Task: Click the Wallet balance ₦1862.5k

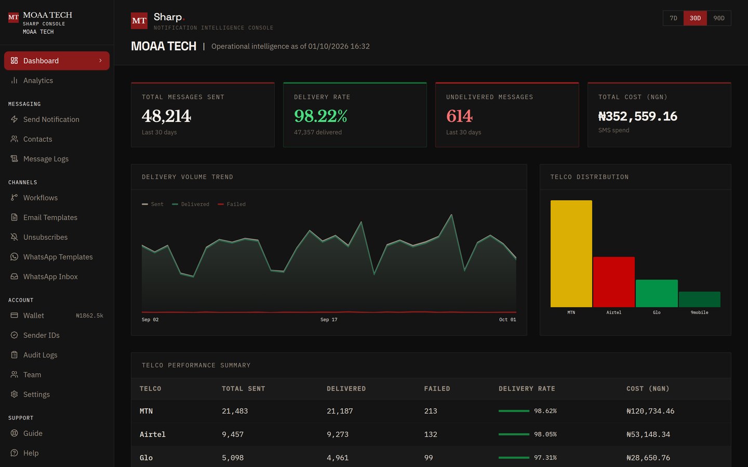Action: [x=89, y=315]
